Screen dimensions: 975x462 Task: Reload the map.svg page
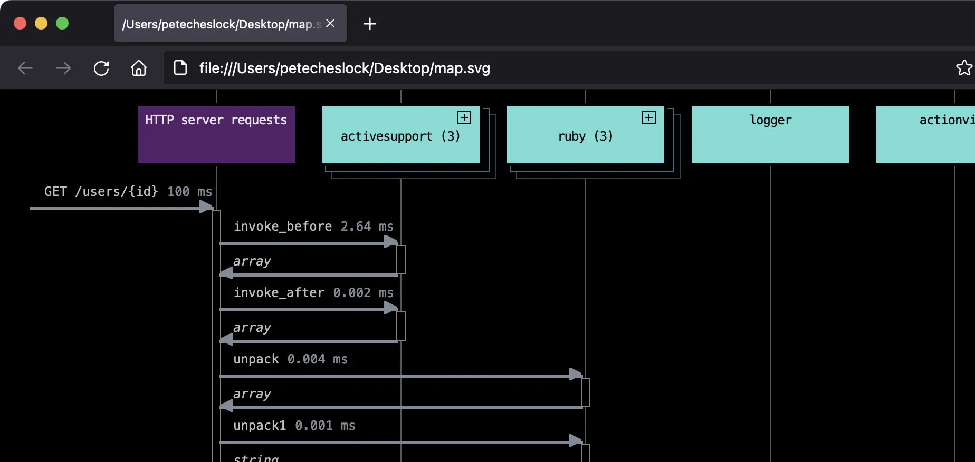[x=101, y=68]
